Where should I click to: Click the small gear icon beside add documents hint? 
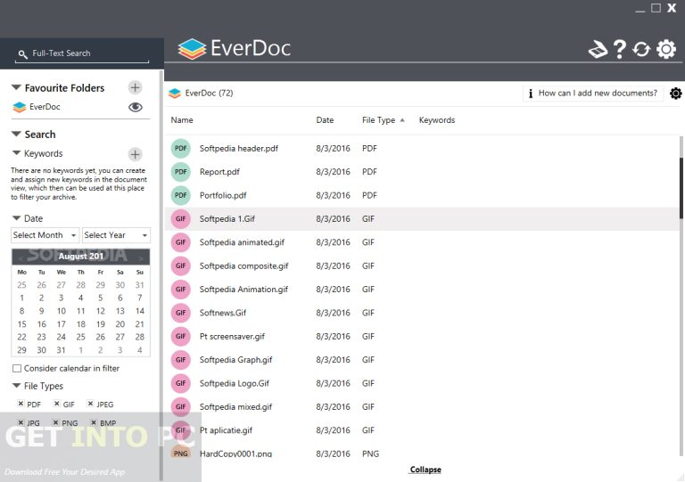point(675,94)
